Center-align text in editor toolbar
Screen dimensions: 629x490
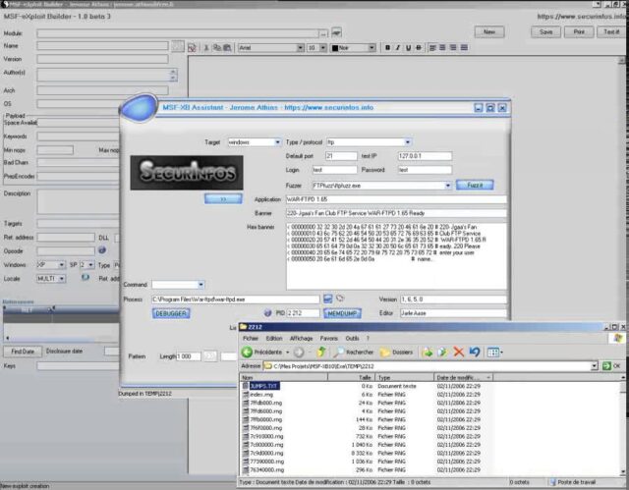click(x=442, y=48)
